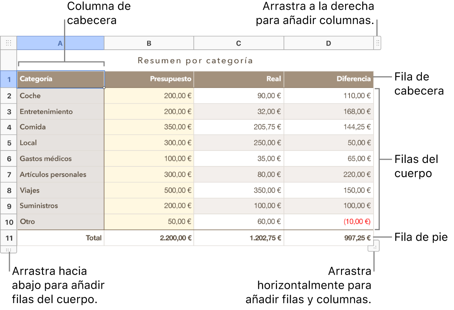This screenshot has width=454, height=310.
Task: Select the 2.200,00 € total budget cell
Action: coord(149,238)
